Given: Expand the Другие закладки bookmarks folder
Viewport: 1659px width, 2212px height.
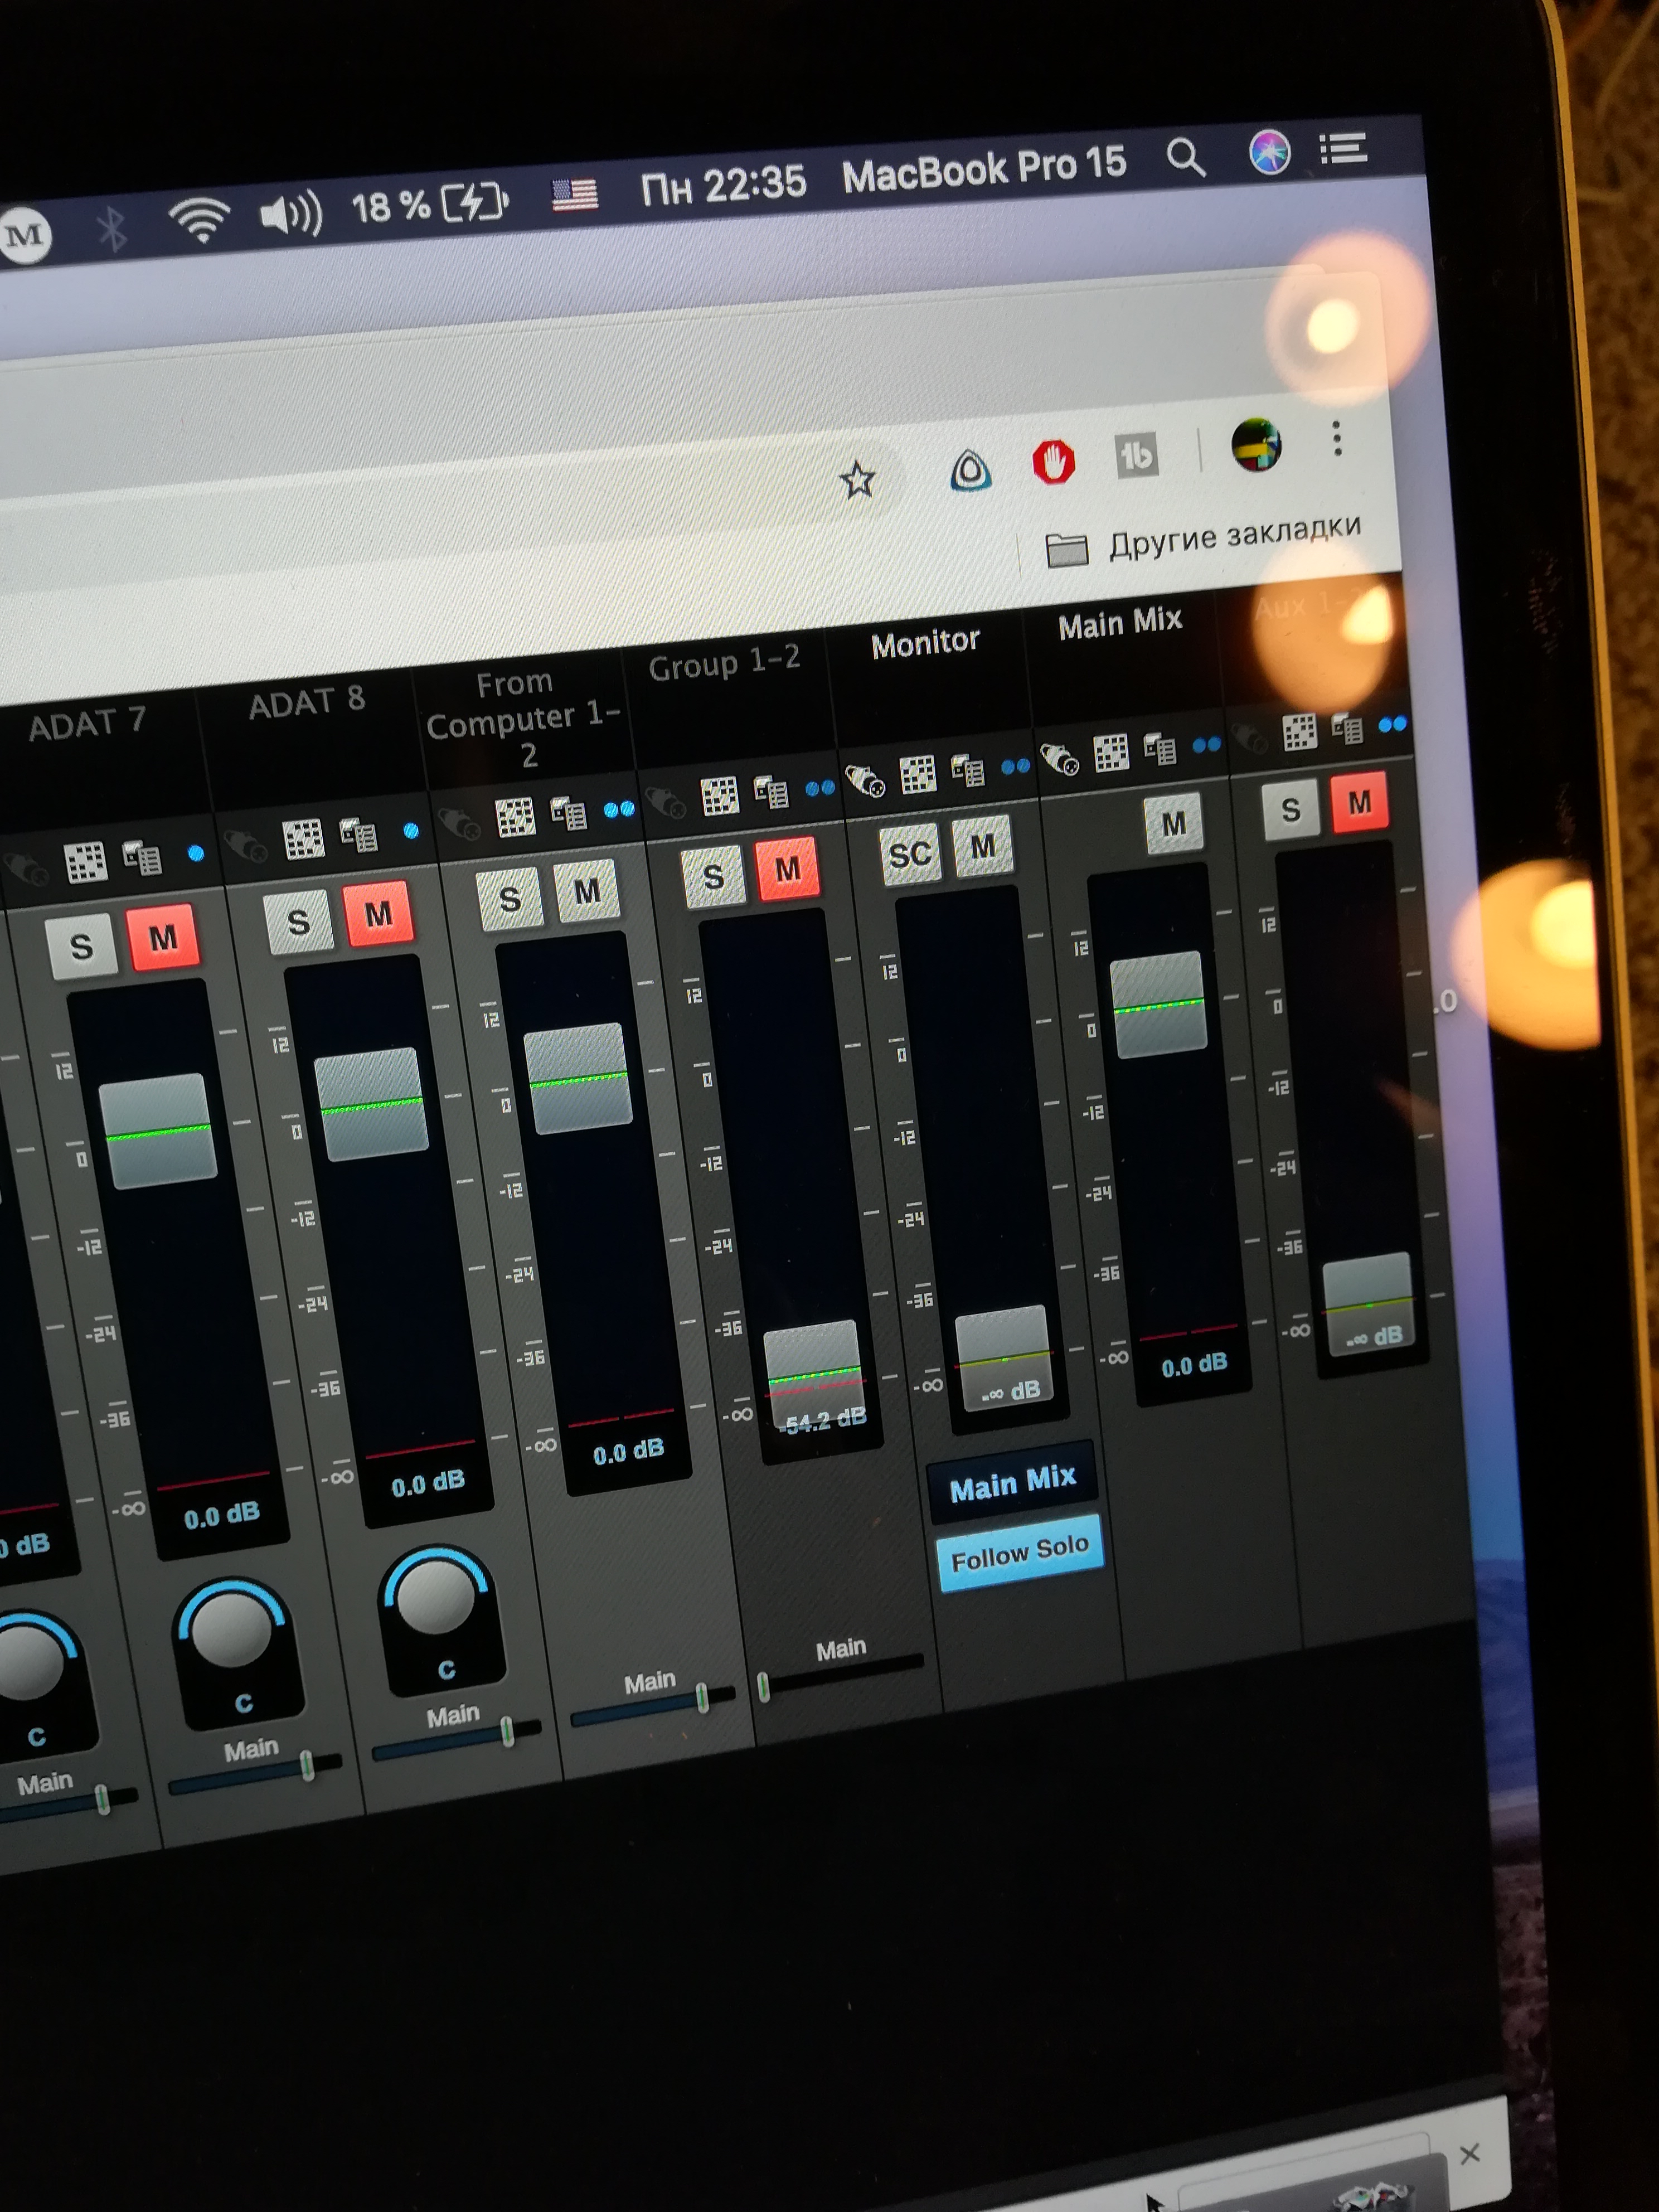Looking at the screenshot, I should coord(1204,540).
